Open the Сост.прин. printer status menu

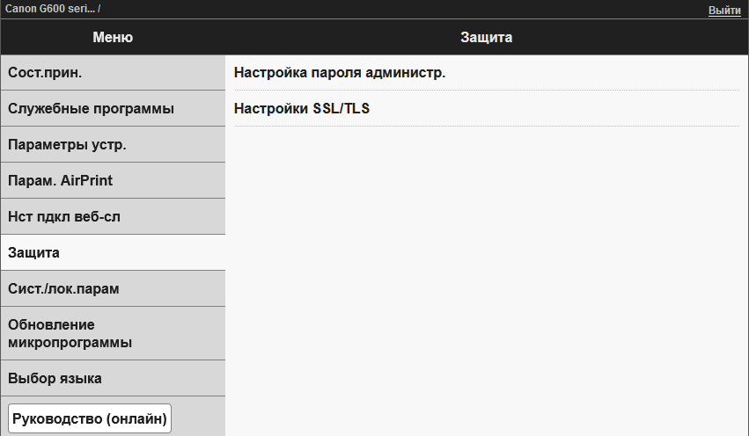[x=112, y=73]
